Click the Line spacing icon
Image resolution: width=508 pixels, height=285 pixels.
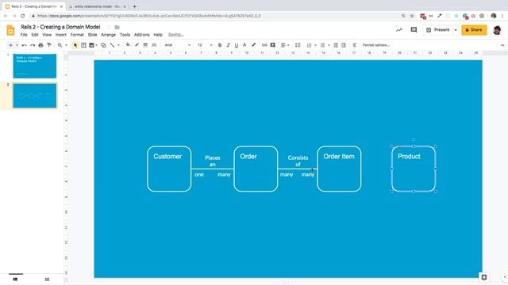click(298, 45)
